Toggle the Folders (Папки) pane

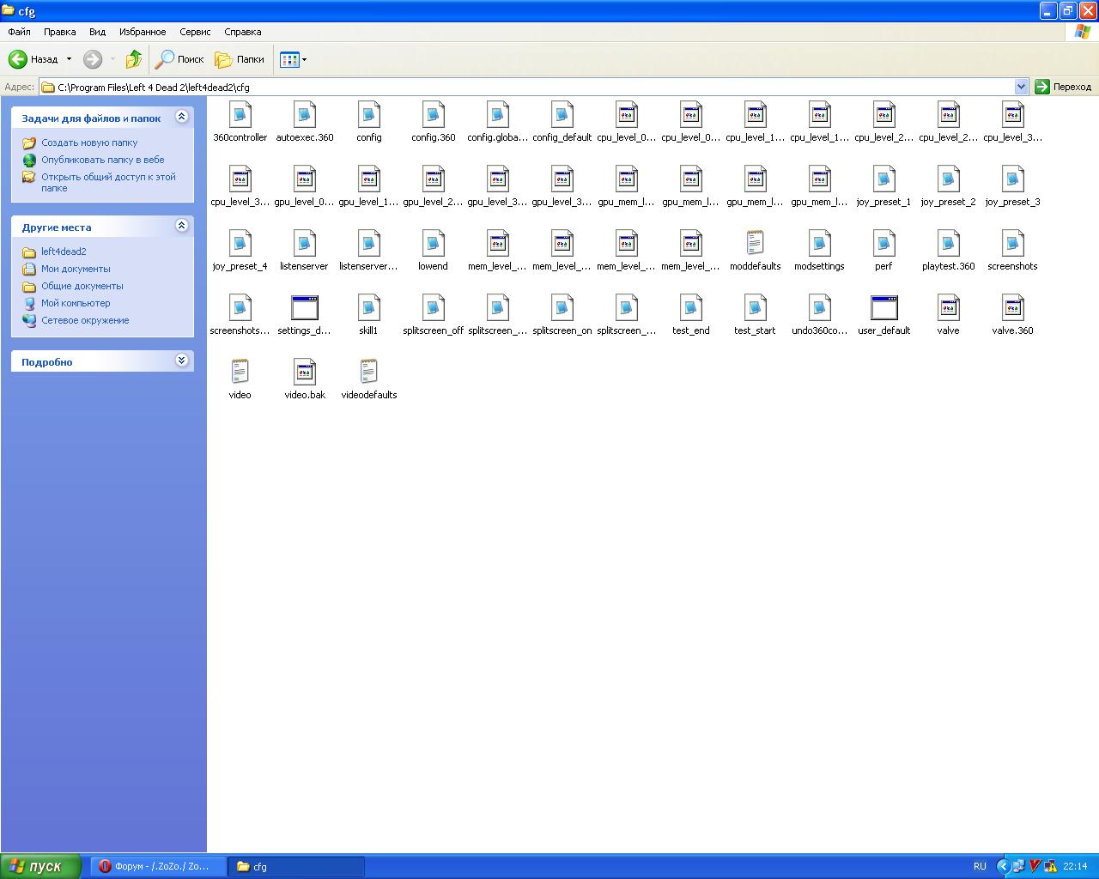point(240,59)
